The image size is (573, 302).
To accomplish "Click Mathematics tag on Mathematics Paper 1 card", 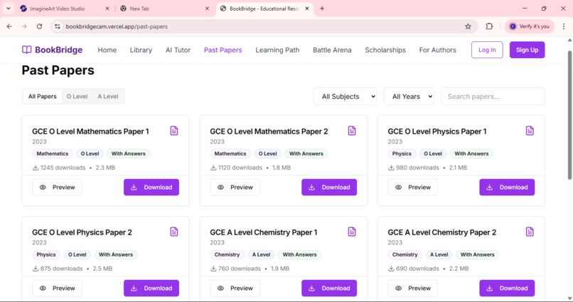I will pyautogui.click(x=53, y=153).
